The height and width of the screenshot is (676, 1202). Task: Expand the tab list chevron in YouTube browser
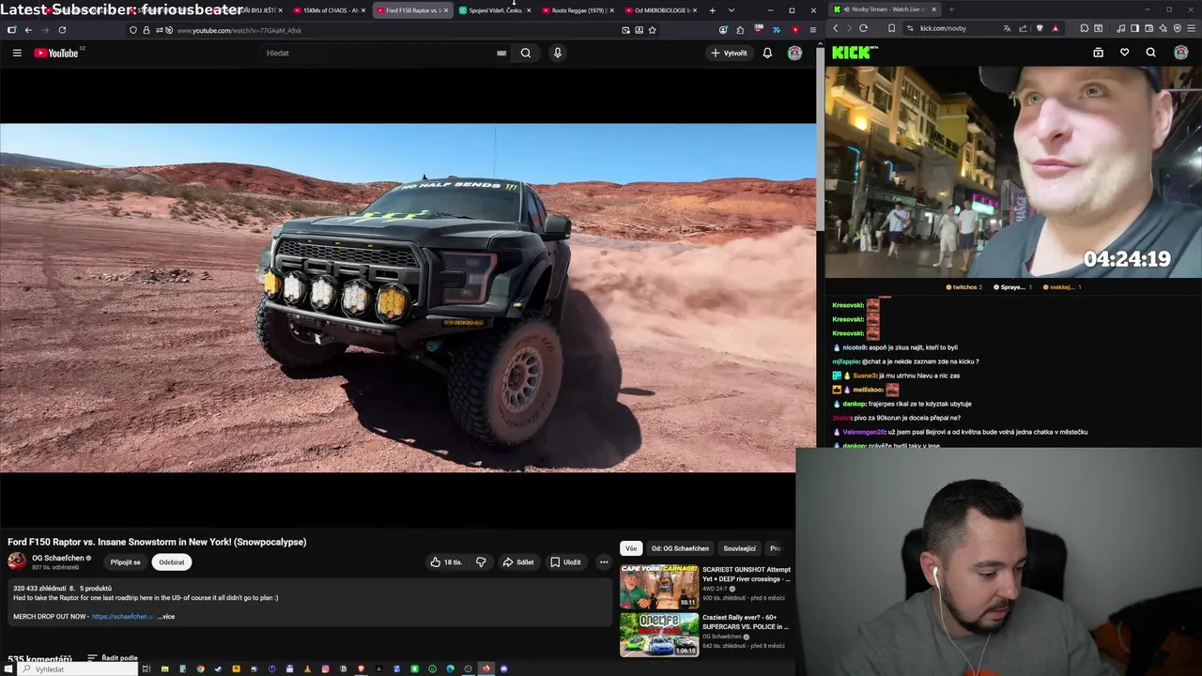point(732,10)
